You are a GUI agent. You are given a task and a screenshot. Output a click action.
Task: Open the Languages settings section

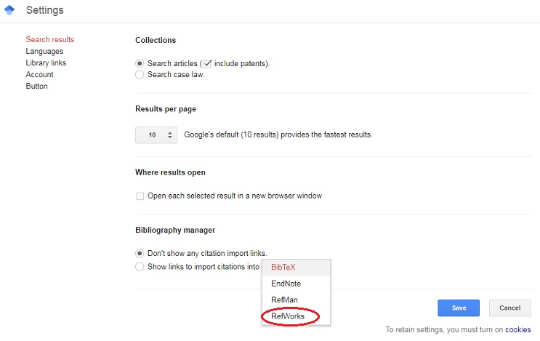(x=44, y=52)
